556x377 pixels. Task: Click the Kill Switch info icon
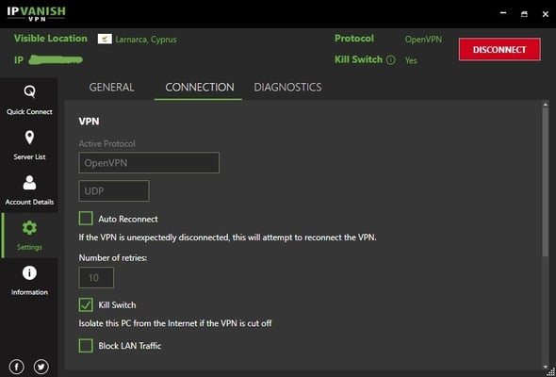(x=390, y=60)
